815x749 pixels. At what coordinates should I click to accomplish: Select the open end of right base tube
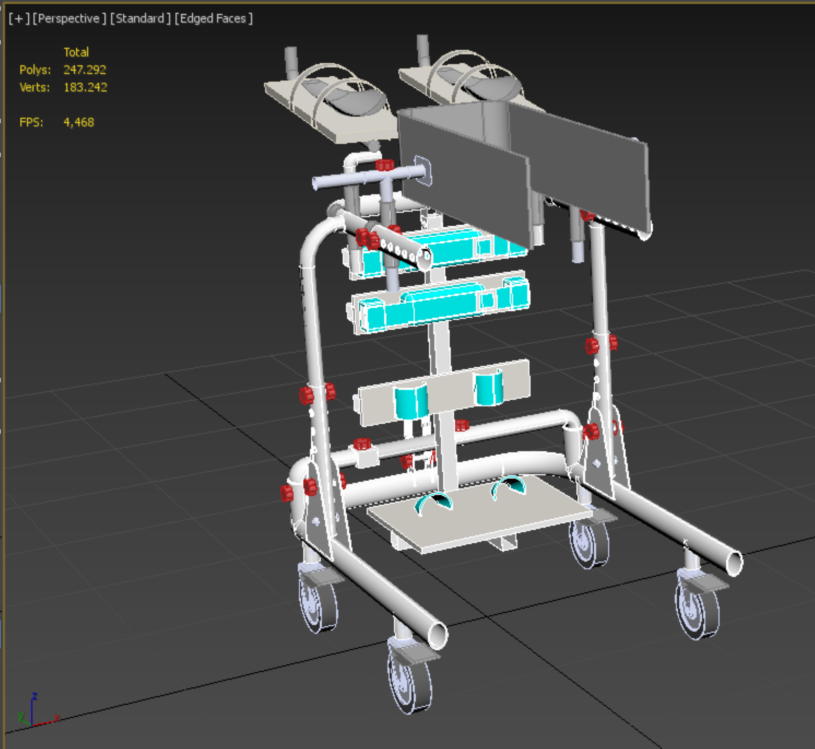pos(734,563)
